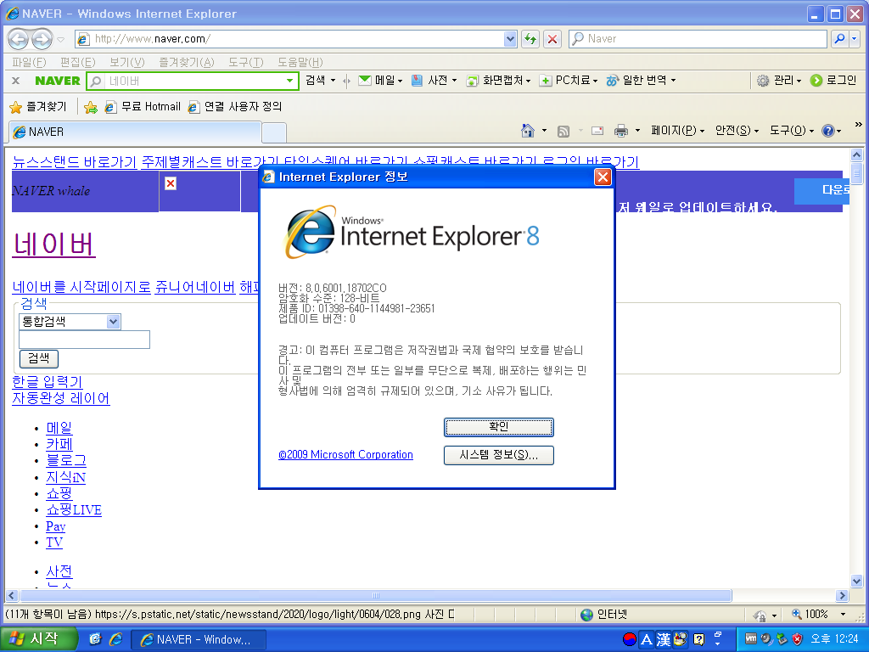Click the page search text field

click(84, 340)
